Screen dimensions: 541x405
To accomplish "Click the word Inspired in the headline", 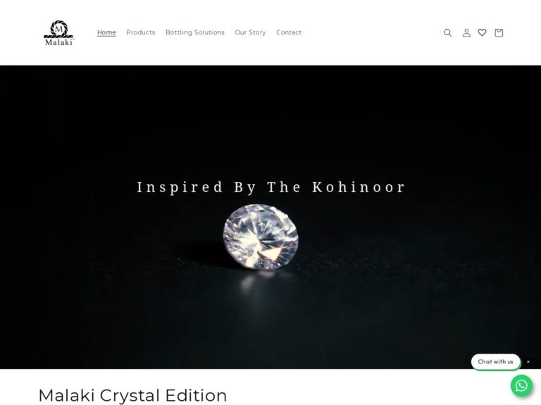I will coord(180,188).
